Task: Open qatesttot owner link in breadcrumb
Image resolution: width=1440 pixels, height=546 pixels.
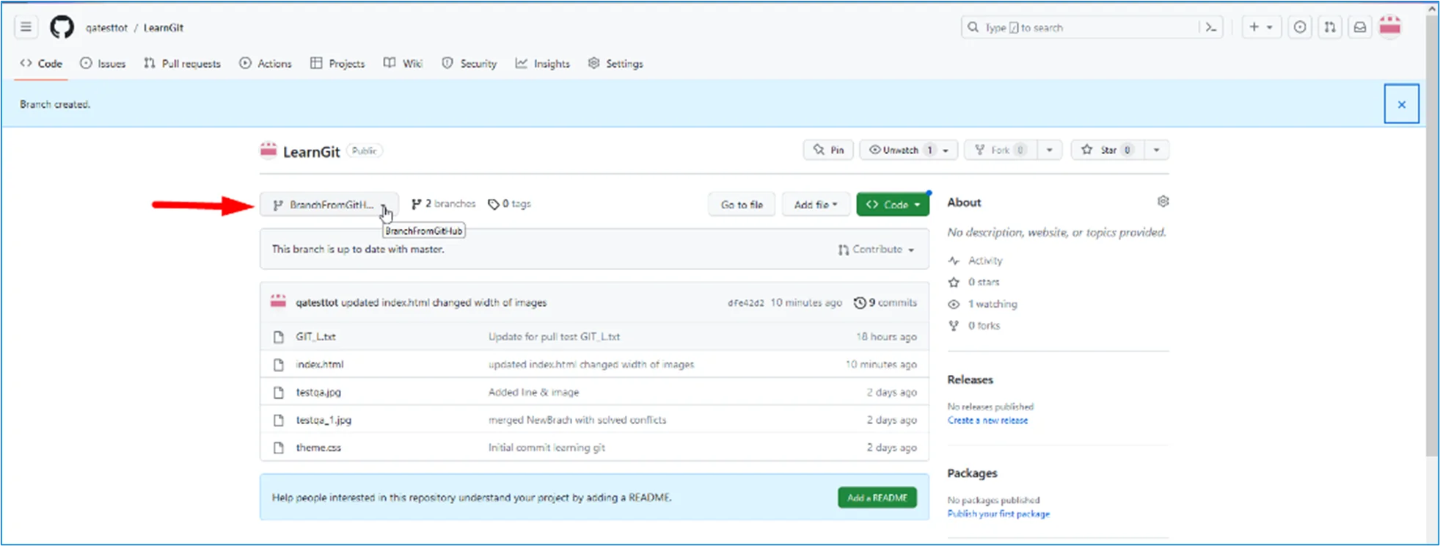Action: coord(106,28)
